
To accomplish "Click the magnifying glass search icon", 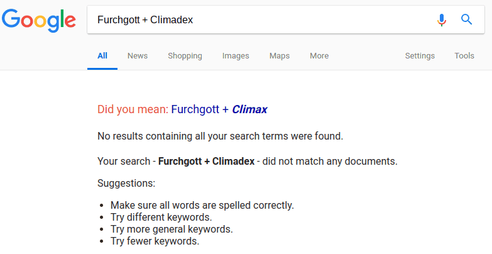I will (x=466, y=19).
